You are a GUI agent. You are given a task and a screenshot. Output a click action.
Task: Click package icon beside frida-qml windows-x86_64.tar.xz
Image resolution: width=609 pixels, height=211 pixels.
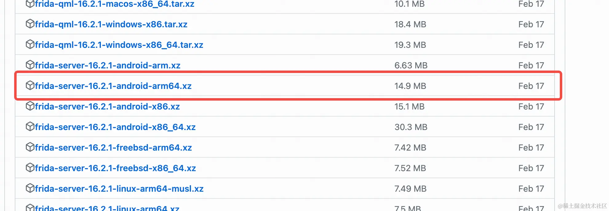coord(30,44)
